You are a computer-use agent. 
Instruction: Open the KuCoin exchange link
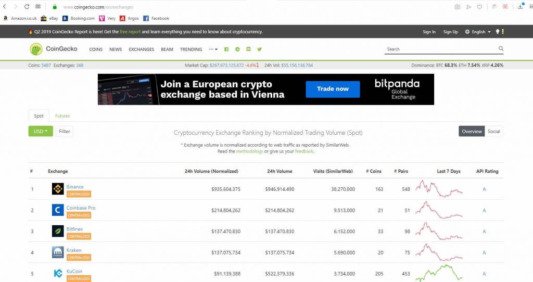click(74, 271)
